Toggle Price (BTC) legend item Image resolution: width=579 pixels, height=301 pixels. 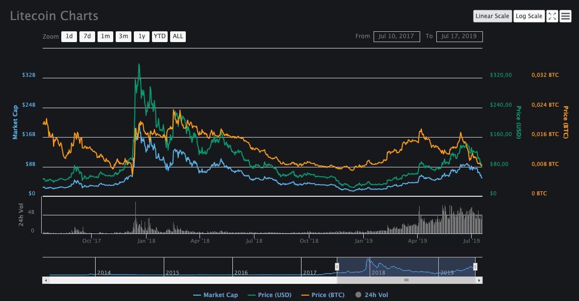click(323, 295)
